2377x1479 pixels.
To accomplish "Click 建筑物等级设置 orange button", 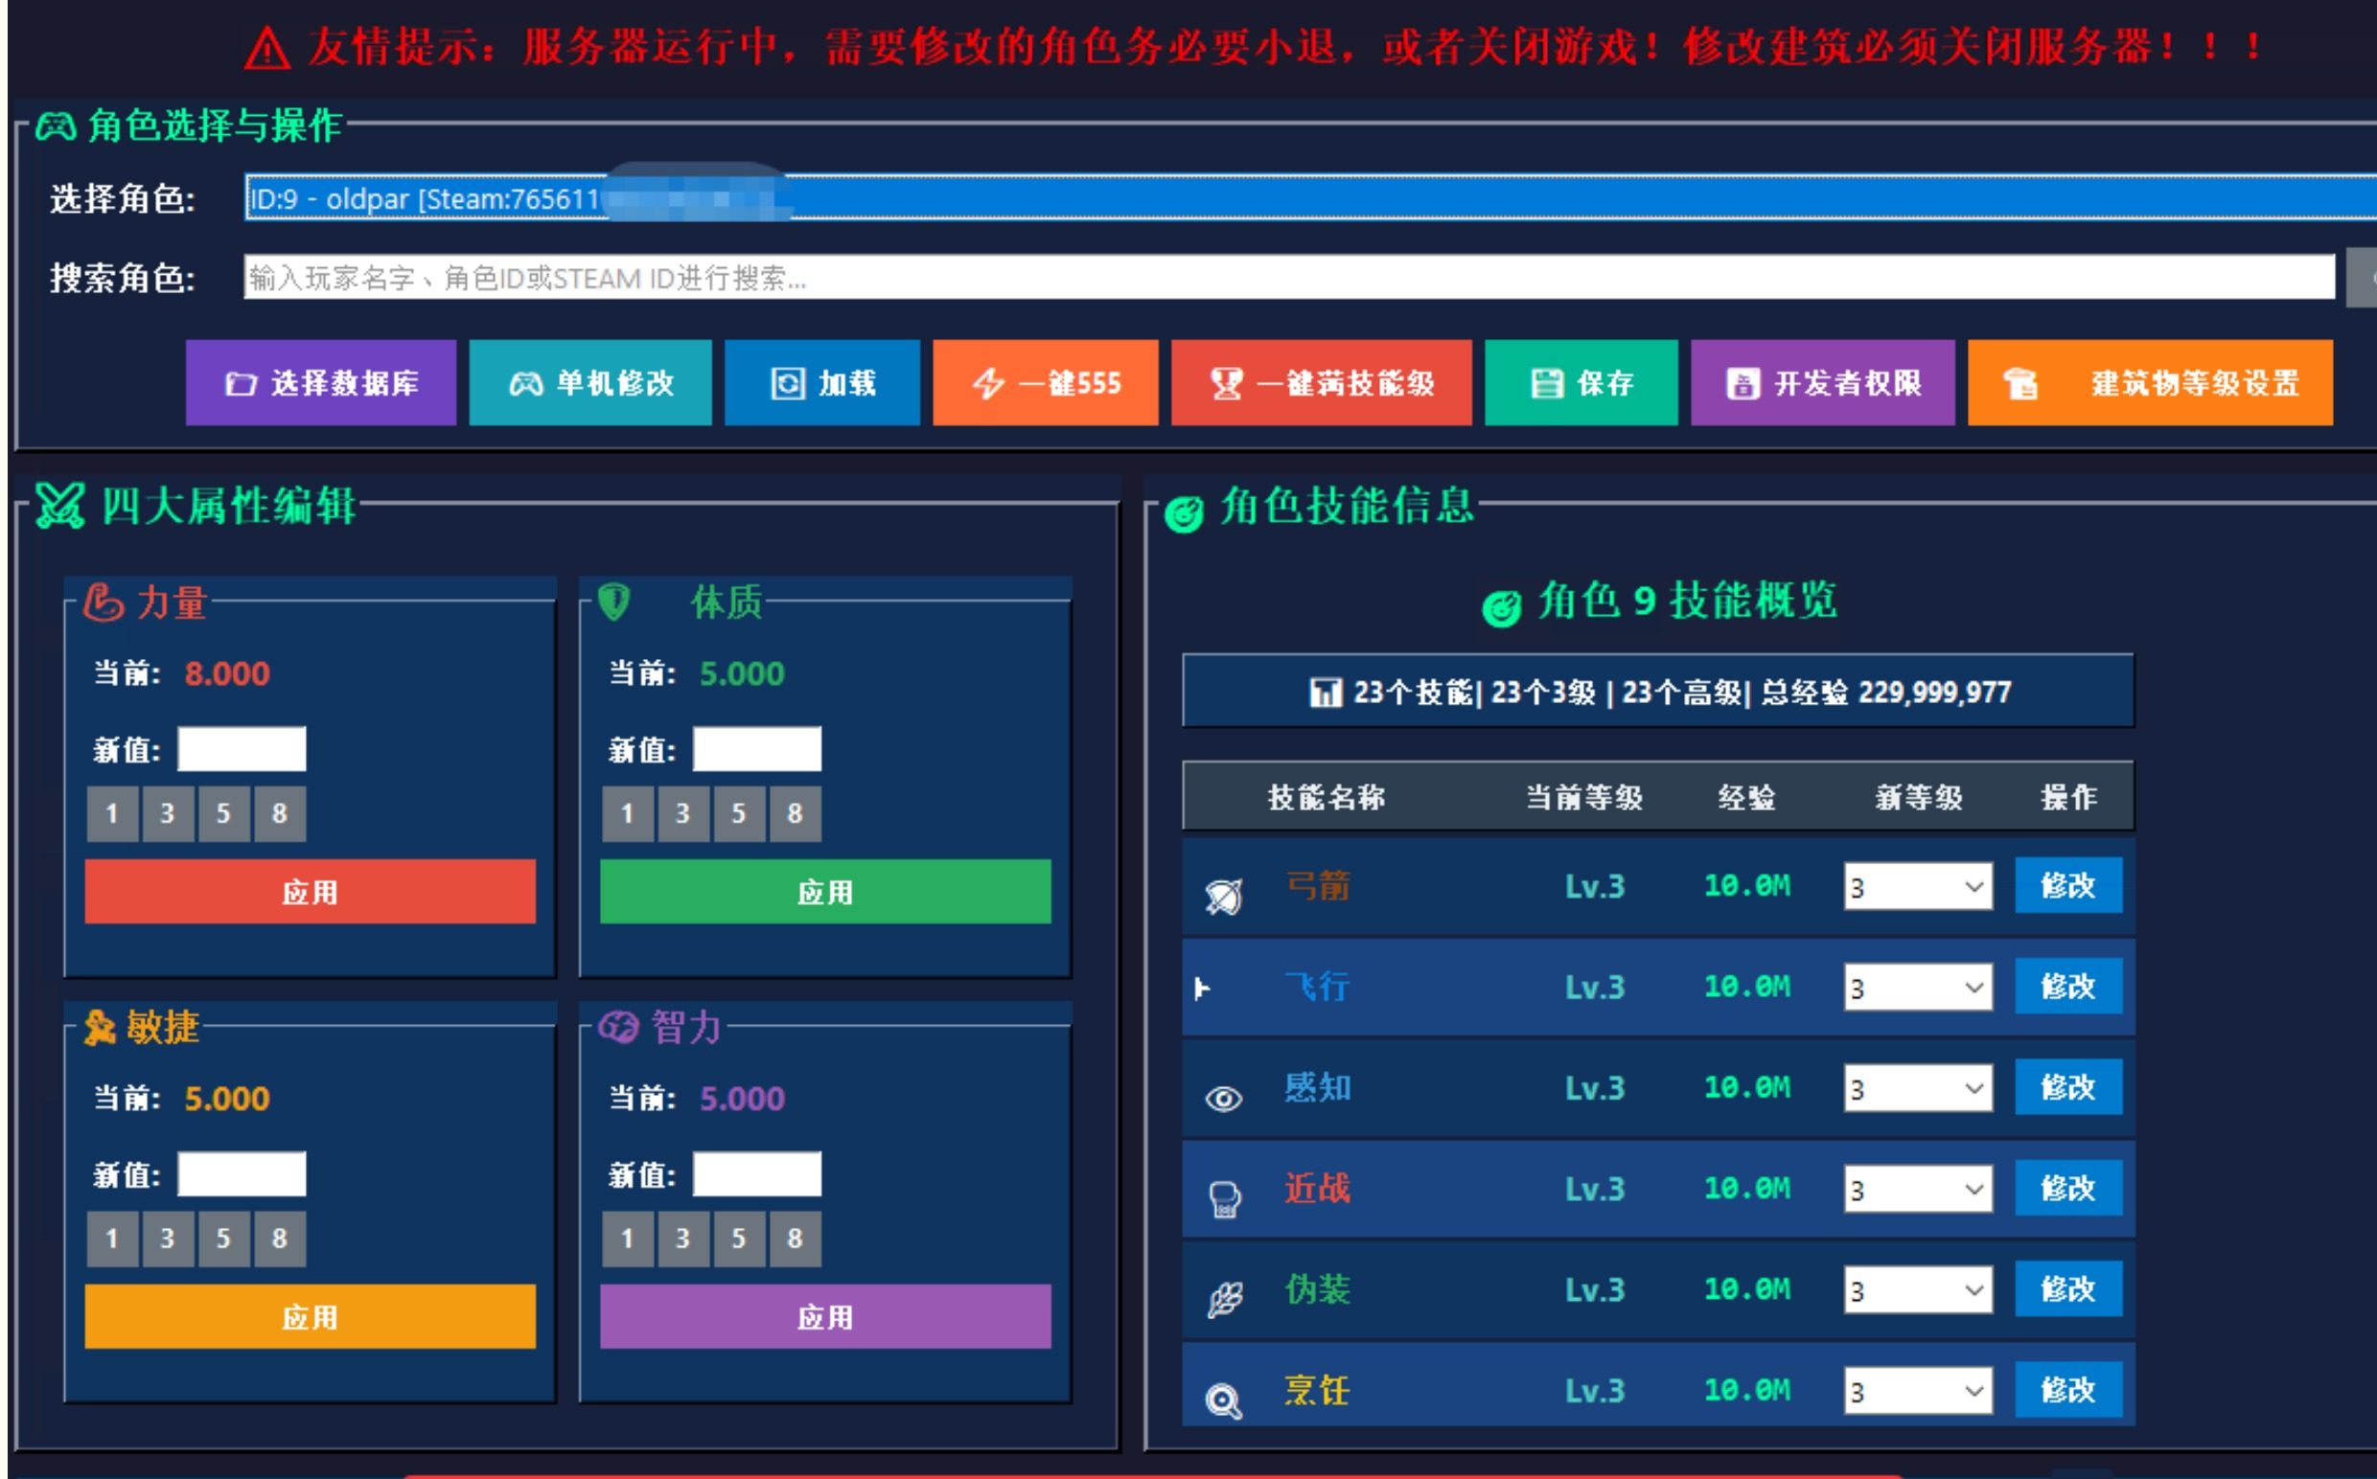I will [2149, 382].
